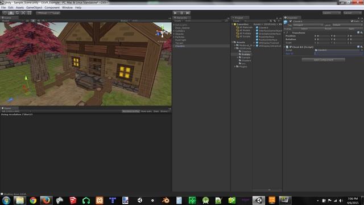Image resolution: width=364 pixels, height=205 pixels.
Task: Open the Project Create dropdown
Action: [x=237, y=21]
